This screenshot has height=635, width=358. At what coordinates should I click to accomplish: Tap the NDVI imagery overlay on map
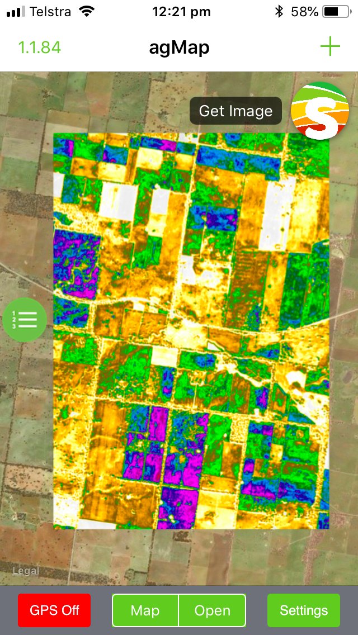point(191,330)
